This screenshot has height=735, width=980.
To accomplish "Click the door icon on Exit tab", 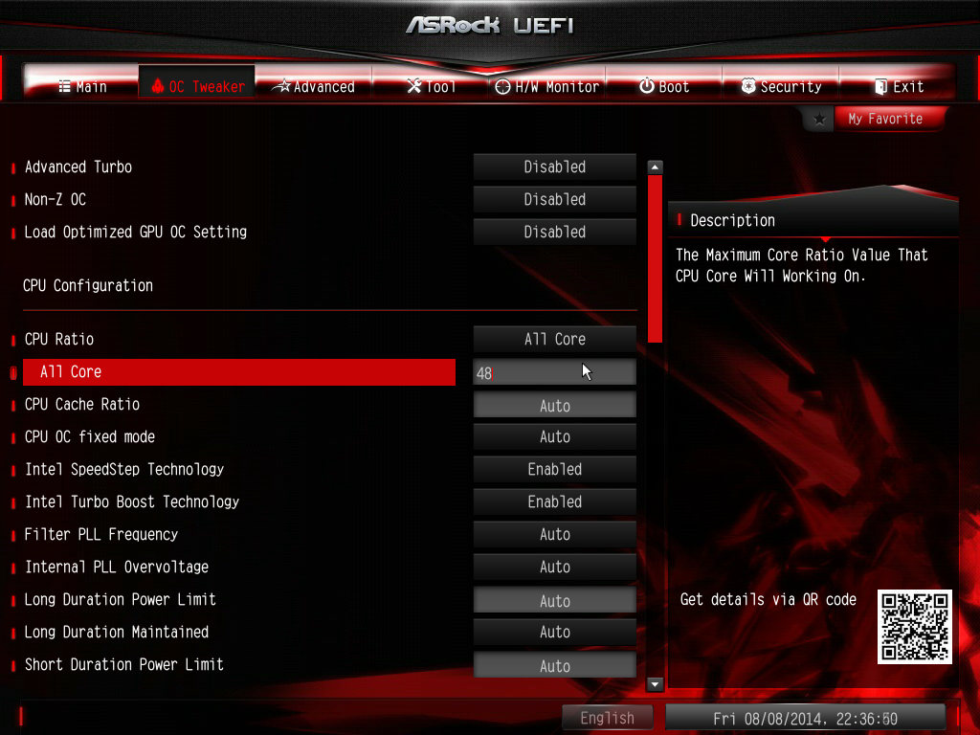I will click(x=880, y=86).
